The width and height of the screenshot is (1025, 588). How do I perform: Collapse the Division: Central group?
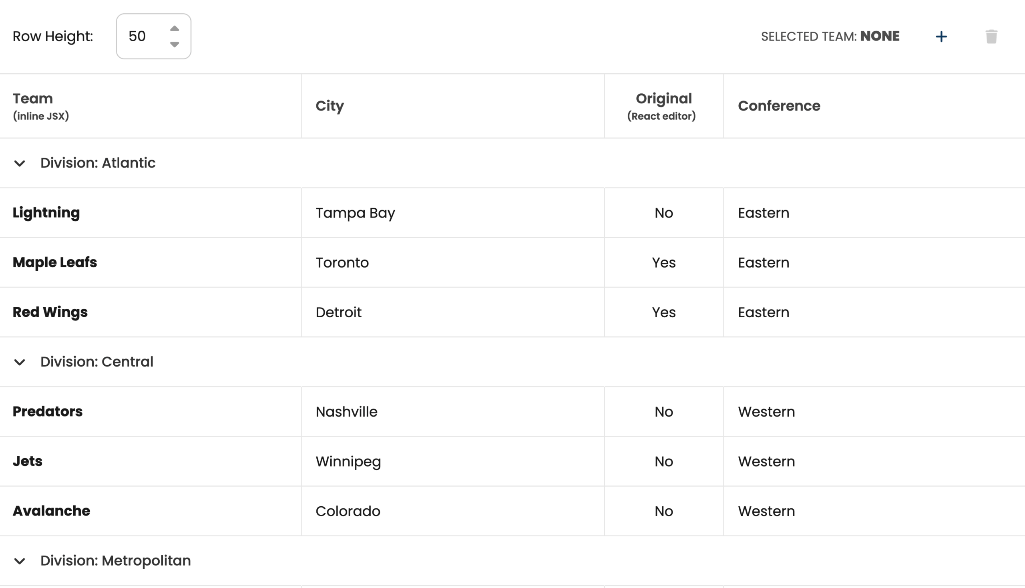pyautogui.click(x=20, y=362)
